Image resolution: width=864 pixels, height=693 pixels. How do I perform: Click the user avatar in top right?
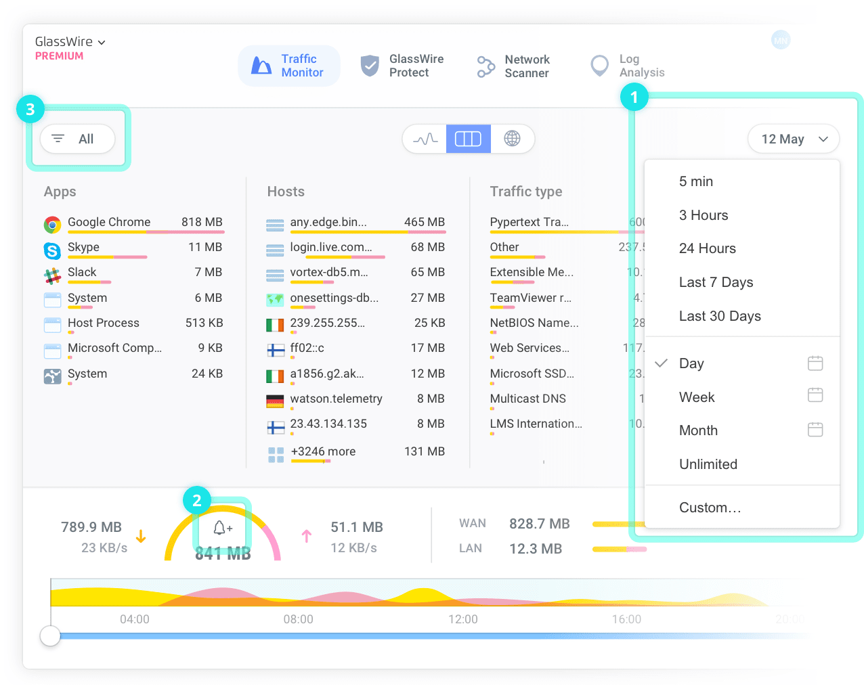click(781, 41)
